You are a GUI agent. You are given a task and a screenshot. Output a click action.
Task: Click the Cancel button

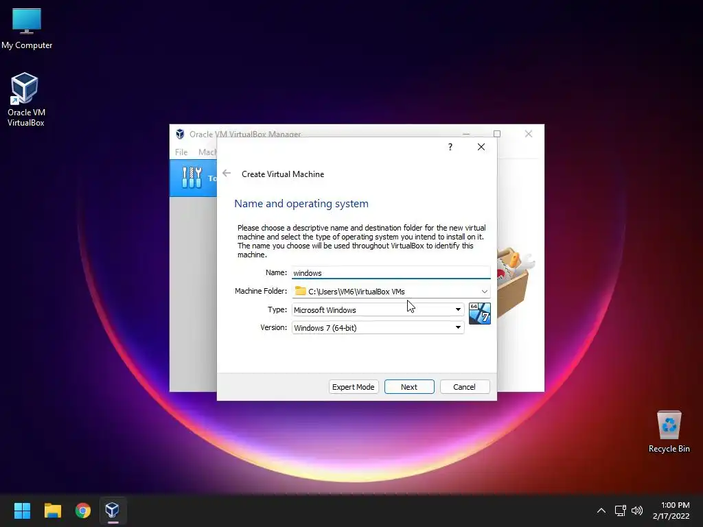[x=465, y=387]
